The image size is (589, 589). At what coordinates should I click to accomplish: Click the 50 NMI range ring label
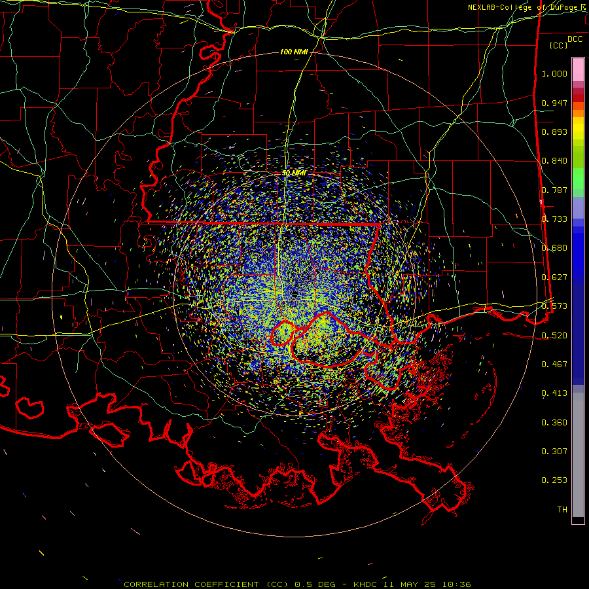294,173
